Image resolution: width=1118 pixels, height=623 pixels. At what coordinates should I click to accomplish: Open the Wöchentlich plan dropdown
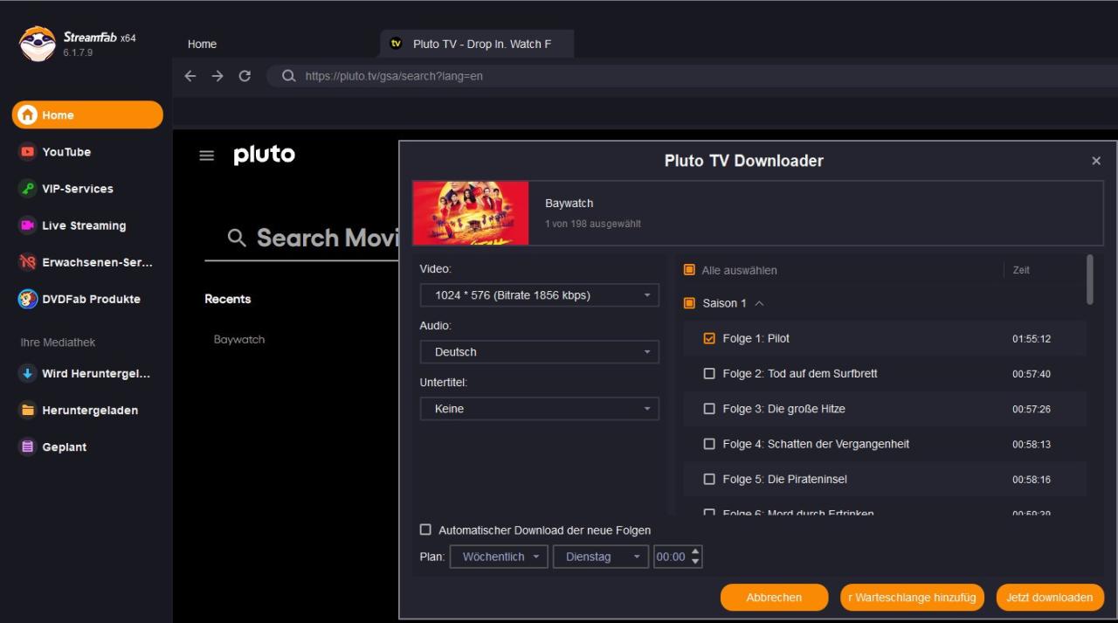pyautogui.click(x=499, y=557)
